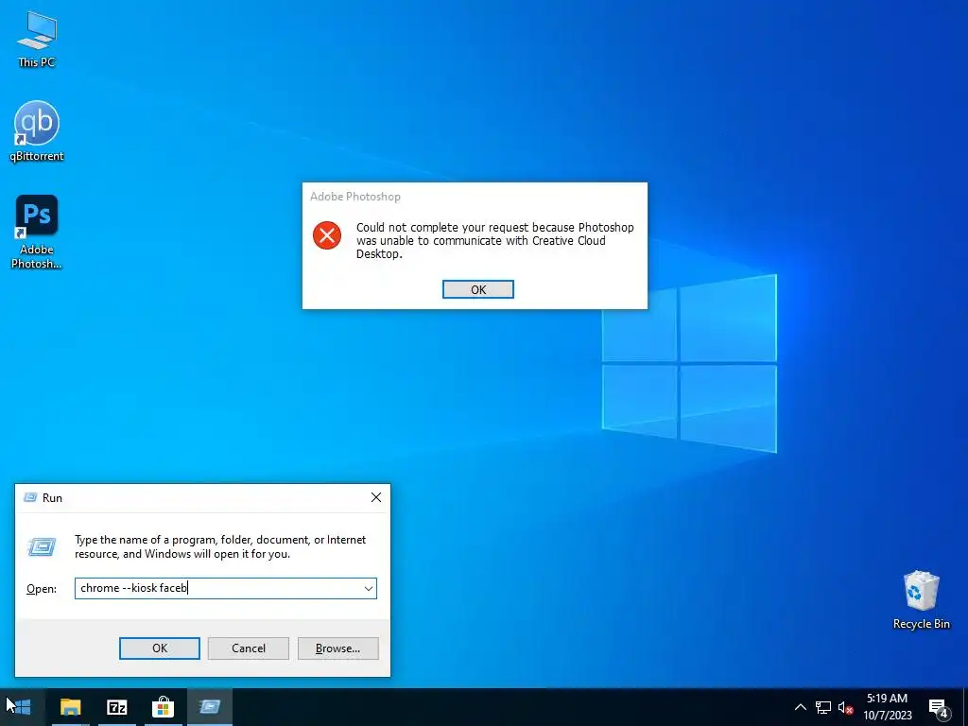This screenshot has height=726, width=968.
Task: Click the Run dialog description text
Action: [x=220, y=546]
